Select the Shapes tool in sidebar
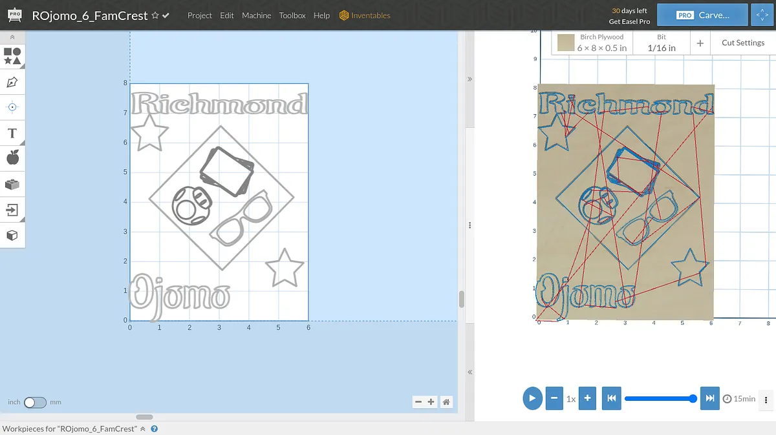Screen dimensions: 776x435 pos(12,56)
